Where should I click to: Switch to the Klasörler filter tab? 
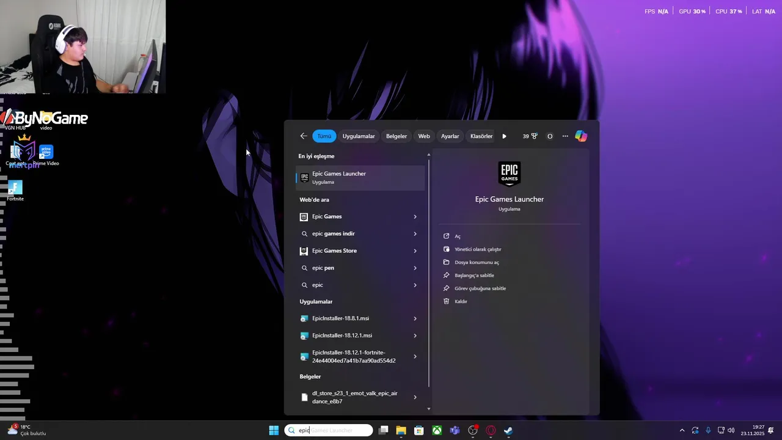481,136
